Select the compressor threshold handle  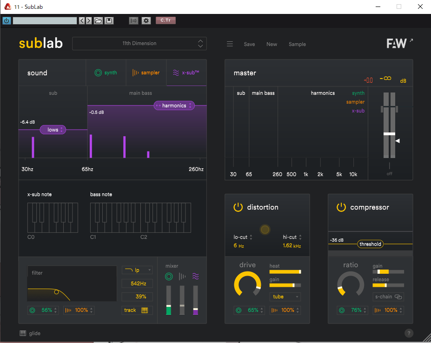[x=370, y=244]
